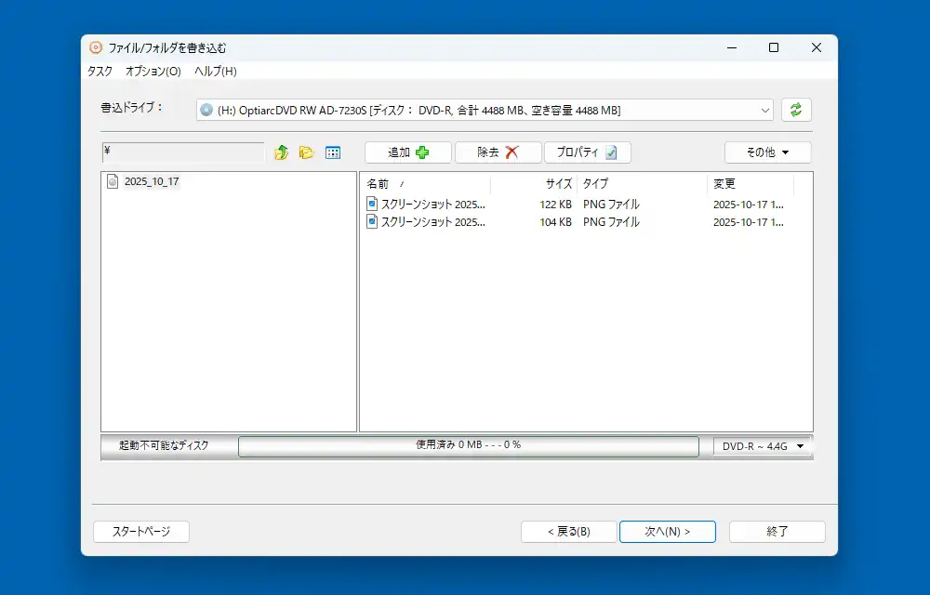Click the 除去 button with red X
Image resolution: width=930 pixels, height=595 pixels.
click(498, 152)
